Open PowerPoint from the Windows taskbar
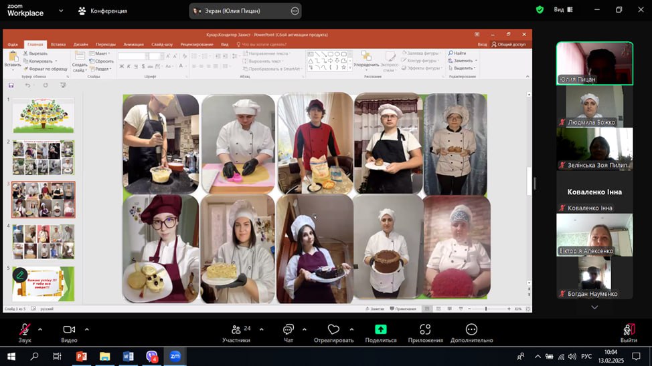This screenshot has height=366, width=652. [x=82, y=357]
